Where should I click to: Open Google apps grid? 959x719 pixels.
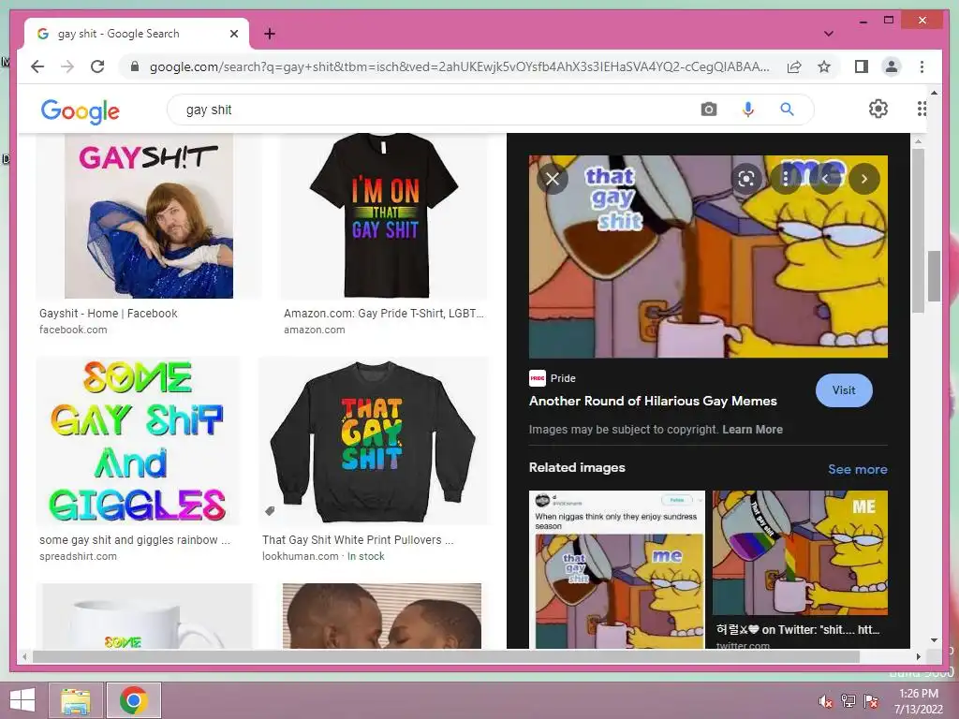tap(922, 109)
